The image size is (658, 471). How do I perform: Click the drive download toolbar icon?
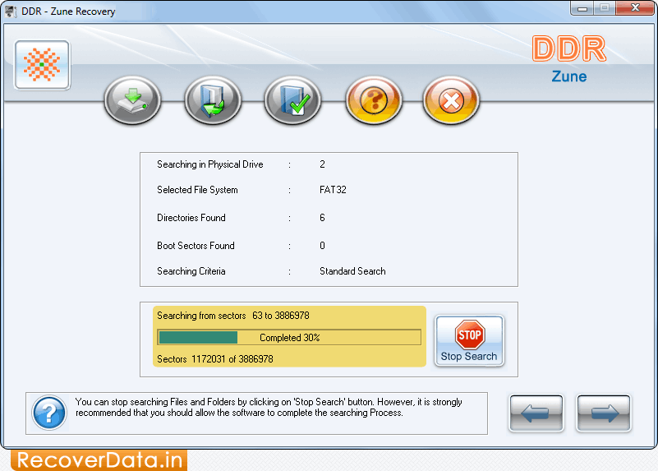[x=132, y=100]
